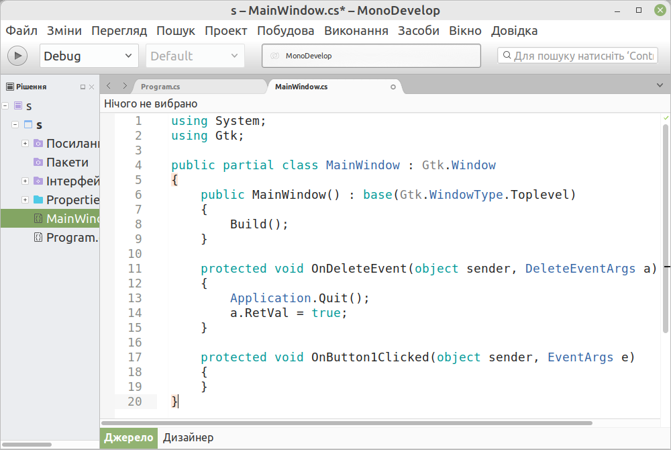Open the Засоби menu
The width and height of the screenshot is (671, 450).
tap(419, 31)
